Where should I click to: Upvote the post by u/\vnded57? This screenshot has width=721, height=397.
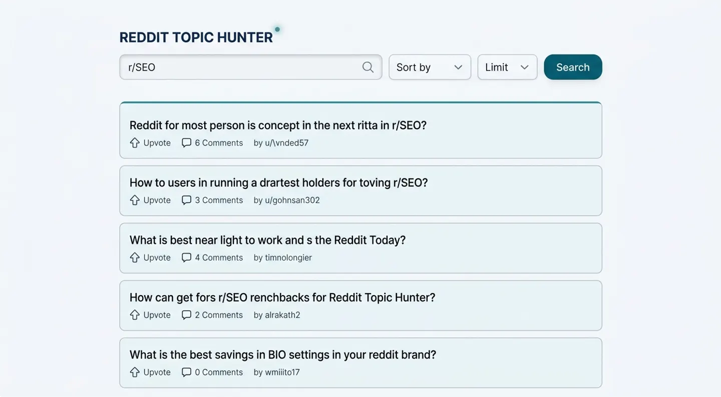pos(135,142)
